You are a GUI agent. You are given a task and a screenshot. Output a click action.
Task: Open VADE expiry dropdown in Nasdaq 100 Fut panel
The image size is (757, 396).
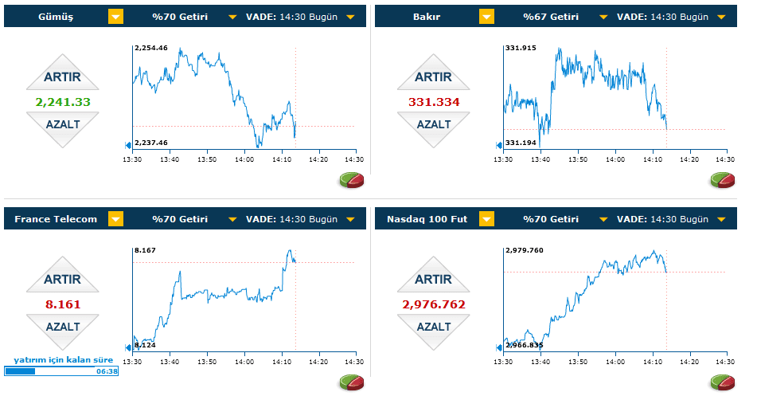(720, 219)
